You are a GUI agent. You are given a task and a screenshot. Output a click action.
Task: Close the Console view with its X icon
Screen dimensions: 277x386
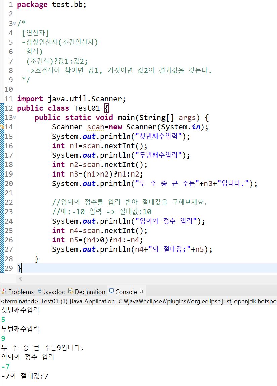tap(141, 291)
